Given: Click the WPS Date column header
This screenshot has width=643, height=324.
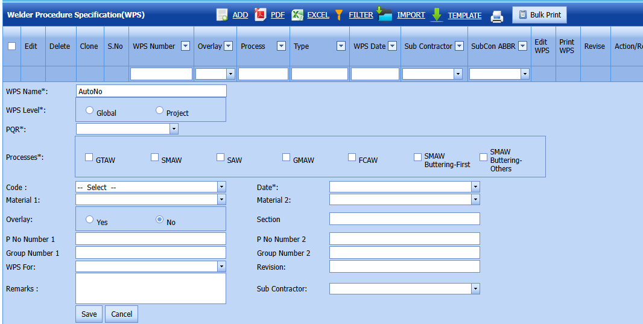Looking at the screenshot, I should coord(369,46).
